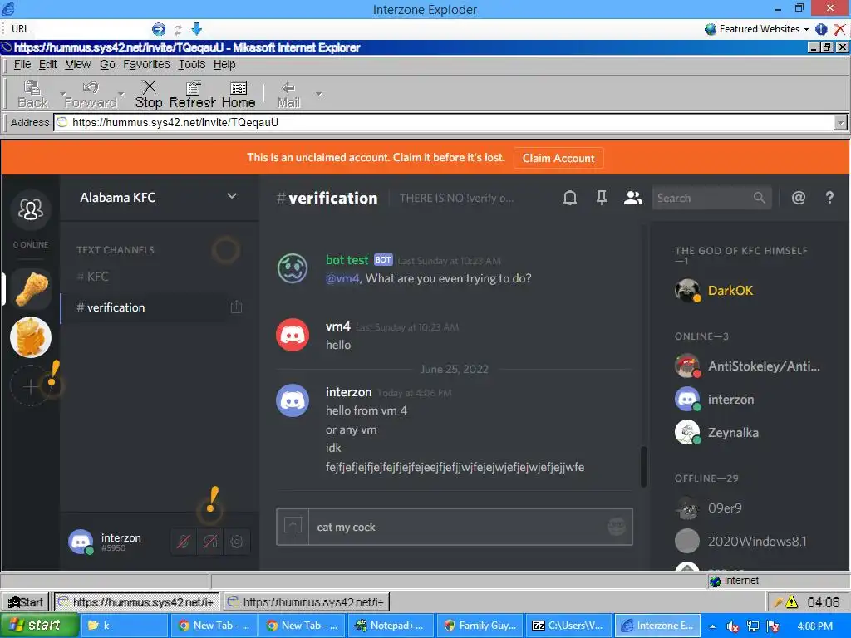Toggle headphone deafen in user panel

[210, 542]
